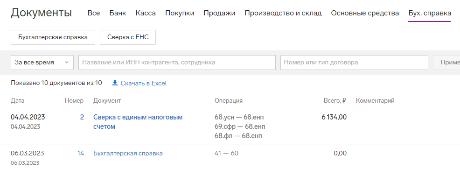The height and width of the screenshot is (175, 460).
Task: Click the download icon next to Скачать в Excel
Action: point(115,83)
